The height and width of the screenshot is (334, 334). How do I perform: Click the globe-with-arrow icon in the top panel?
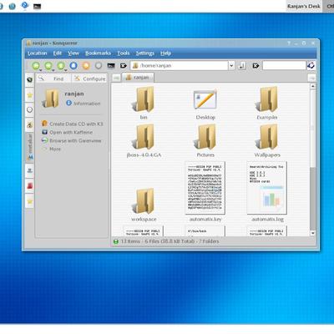tap(25, 6)
